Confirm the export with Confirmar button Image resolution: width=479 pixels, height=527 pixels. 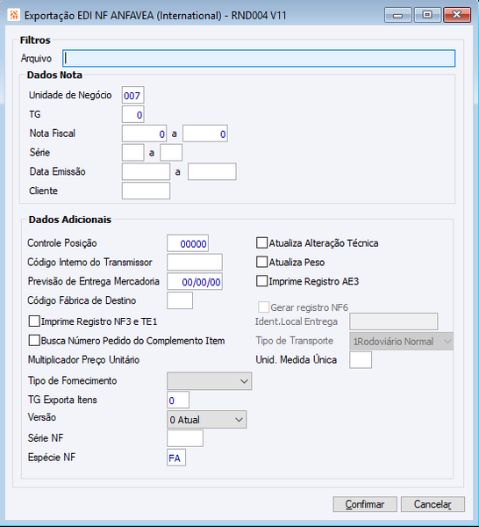(x=365, y=504)
